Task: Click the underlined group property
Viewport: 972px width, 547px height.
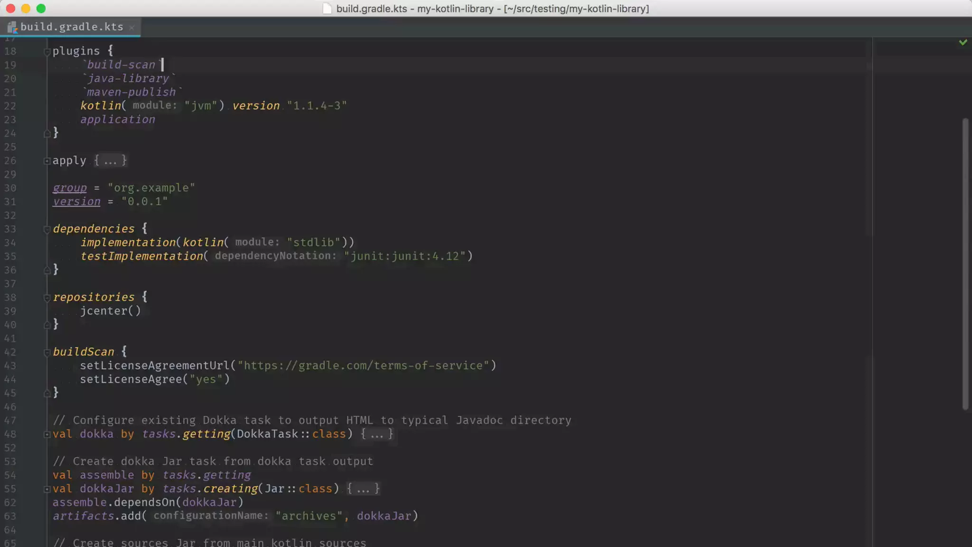Action: click(70, 188)
